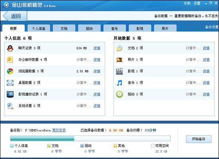The height and width of the screenshot is (159, 219).
Task: Open 备份设置 backup settings
Action: click(211, 27)
